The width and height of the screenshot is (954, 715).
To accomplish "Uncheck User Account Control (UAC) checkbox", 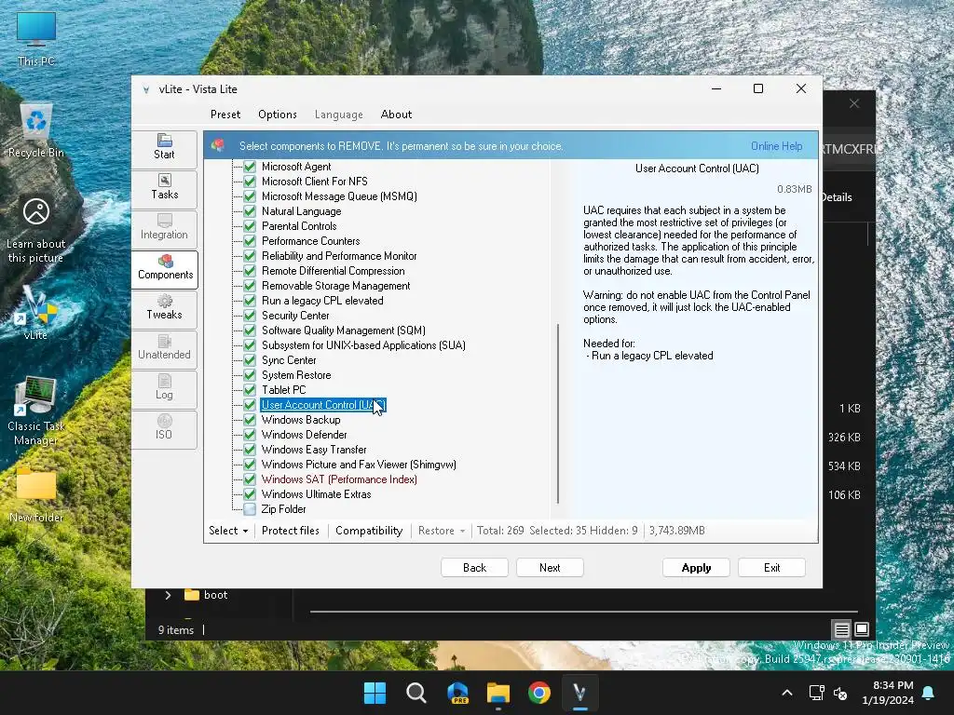I will 250,404.
